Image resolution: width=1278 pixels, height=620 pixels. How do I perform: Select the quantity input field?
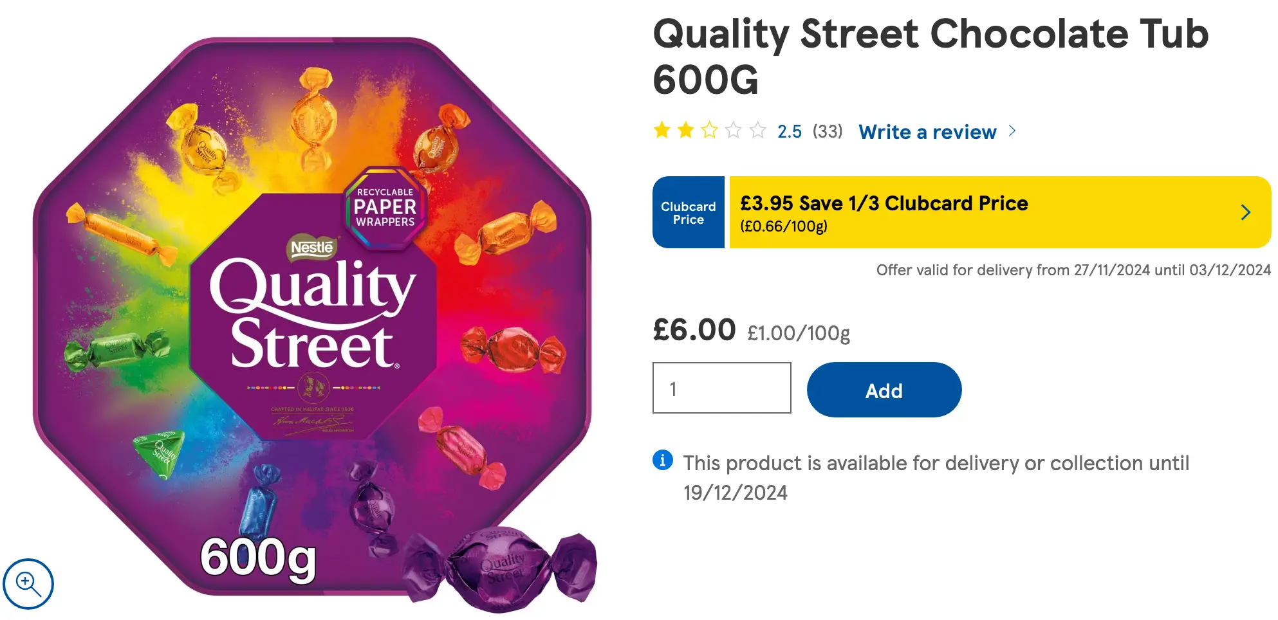(722, 388)
